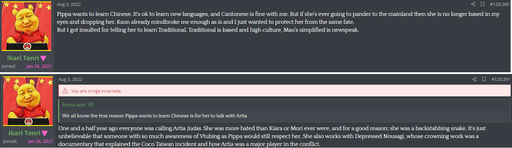View second post's avatar image
This screenshot has height=148, width=512.
pos(28,102)
